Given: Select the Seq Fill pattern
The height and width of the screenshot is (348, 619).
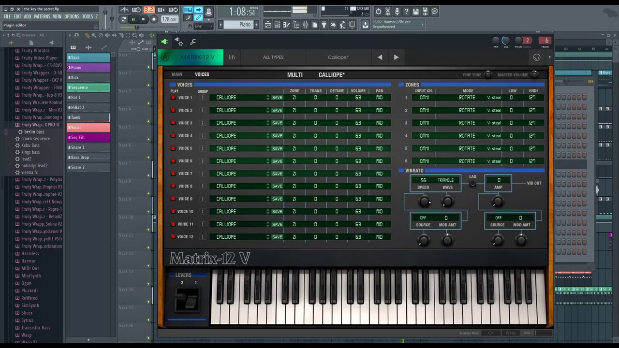Looking at the screenshot, I should coord(88,137).
